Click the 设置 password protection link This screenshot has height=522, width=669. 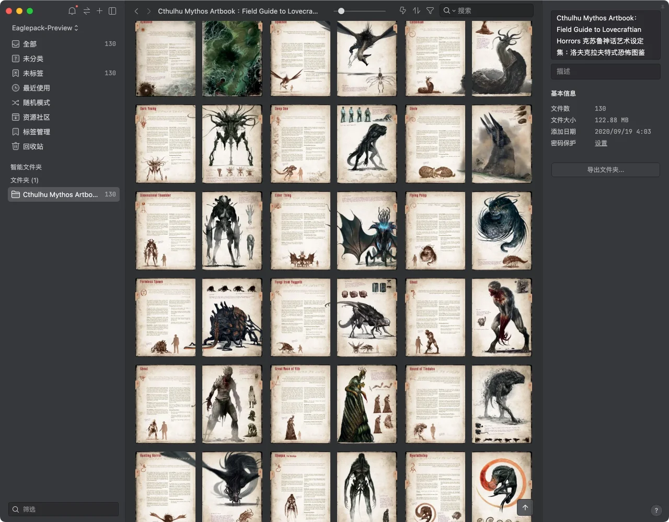tap(601, 143)
